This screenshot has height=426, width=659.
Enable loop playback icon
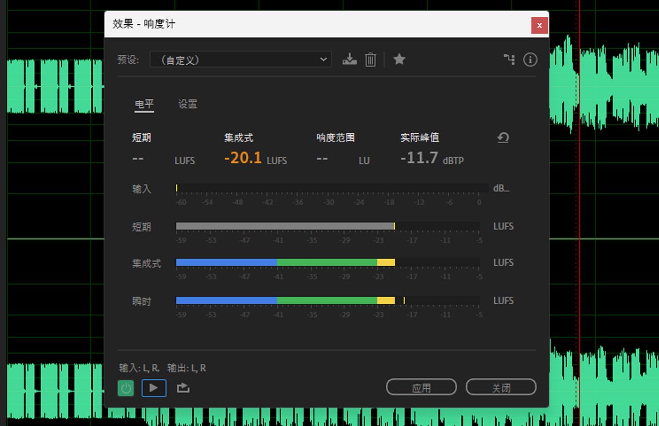[x=182, y=387]
